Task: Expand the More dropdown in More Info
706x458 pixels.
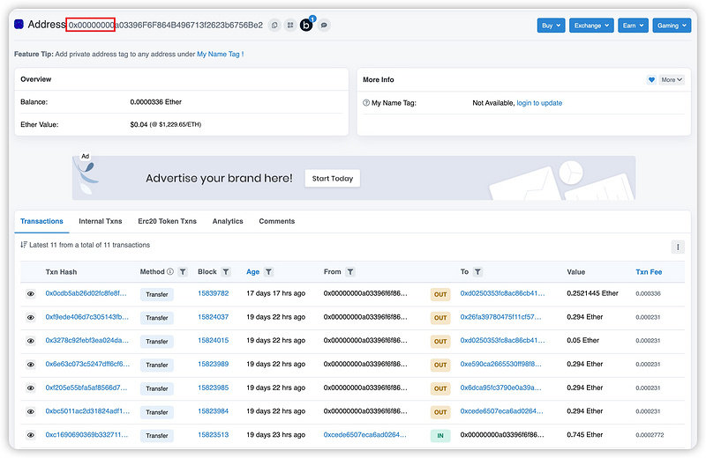Action: [672, 79]
